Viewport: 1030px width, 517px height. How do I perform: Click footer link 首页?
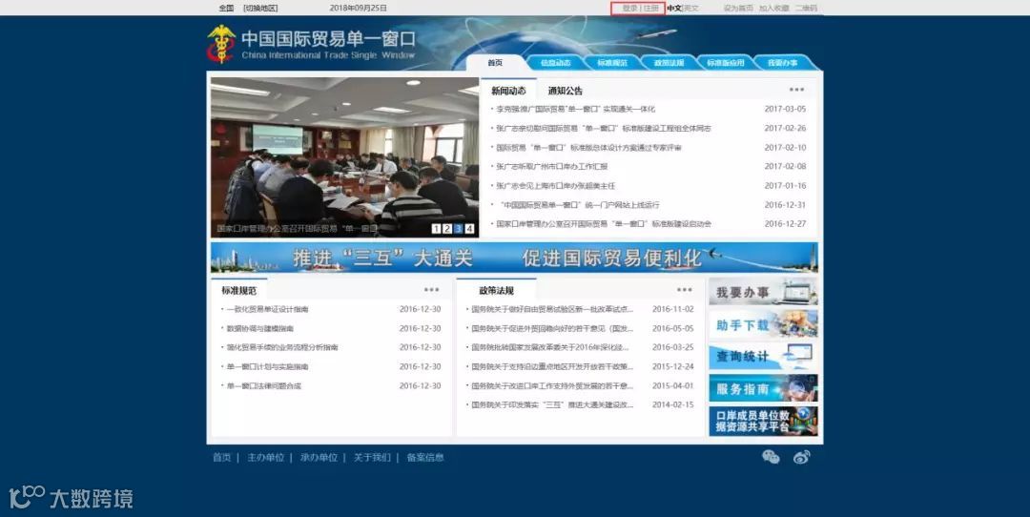[222, 457]
